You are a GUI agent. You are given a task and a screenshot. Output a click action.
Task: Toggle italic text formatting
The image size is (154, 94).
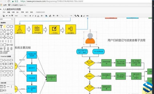33,16
